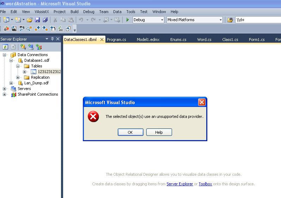Expand the Replication folder node
The height and width of the screenshot is (198, 281).
click(18, 78)
